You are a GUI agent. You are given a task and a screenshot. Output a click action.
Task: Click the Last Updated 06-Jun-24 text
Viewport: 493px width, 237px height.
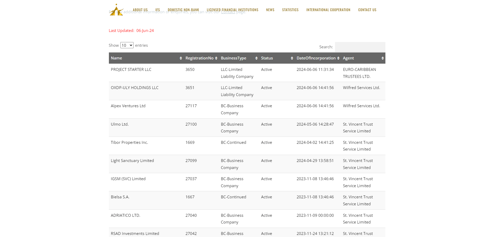click(x=131, y=31)
